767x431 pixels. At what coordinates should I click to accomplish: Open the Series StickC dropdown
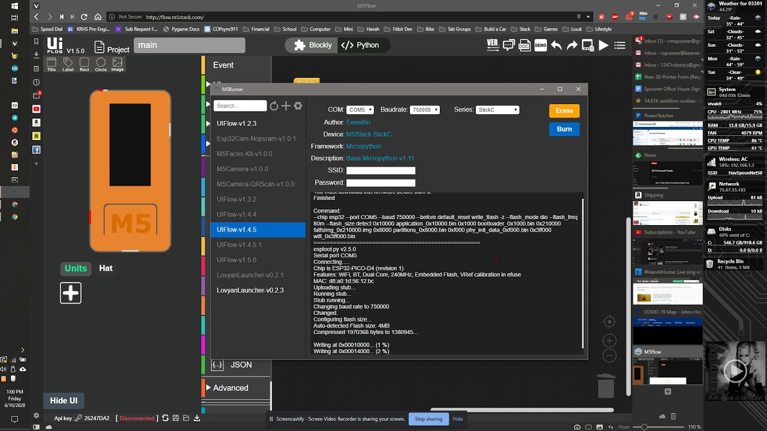(497, 110)
